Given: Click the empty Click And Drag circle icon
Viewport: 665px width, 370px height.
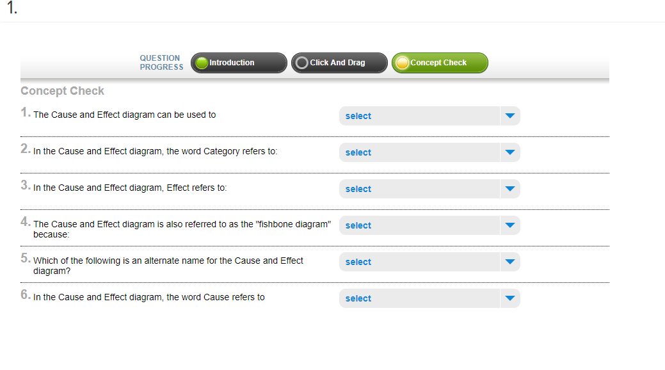Looking at the screenshot, I should pyautogui.click(x=301, y=63).
